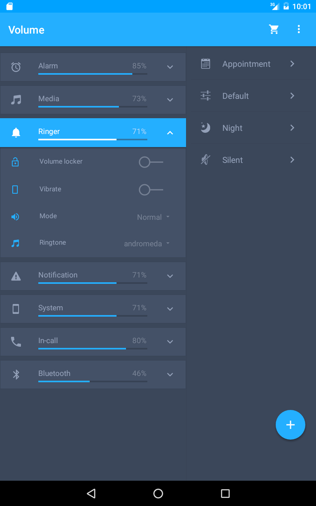Enable the Volume locker switch
Image resolution: width=316 pixels, height=506 pixels.
pos(151,162)
